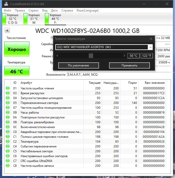Open the Правка menu
Screen dimensions: 175x178
pos(20,10)
